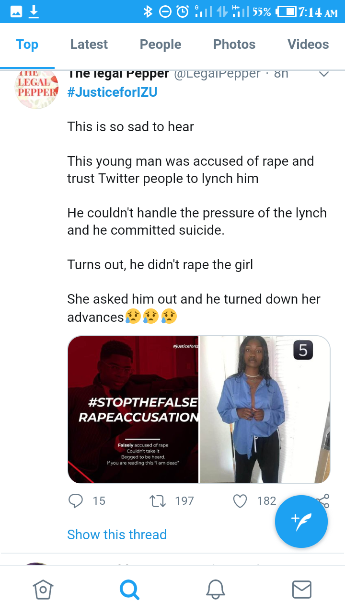Open the #JusticeforIZU hashtag link
The height and width of the screenshot is (613, 345).
click(x=112, y=92)
